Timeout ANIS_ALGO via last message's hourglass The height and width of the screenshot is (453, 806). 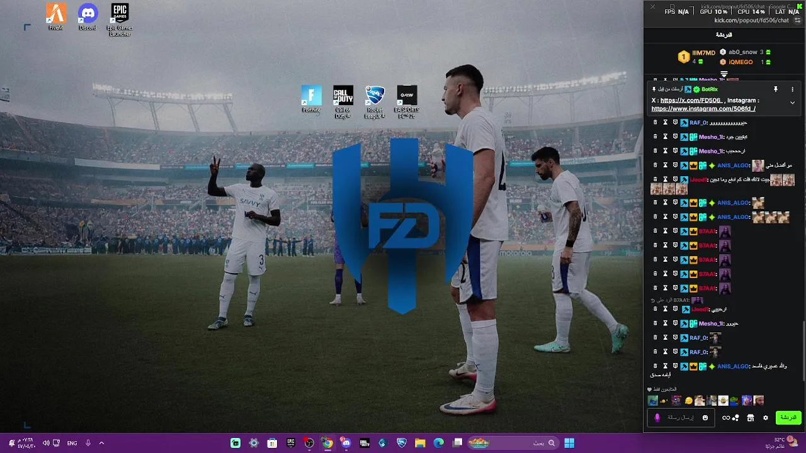point(665,366)
